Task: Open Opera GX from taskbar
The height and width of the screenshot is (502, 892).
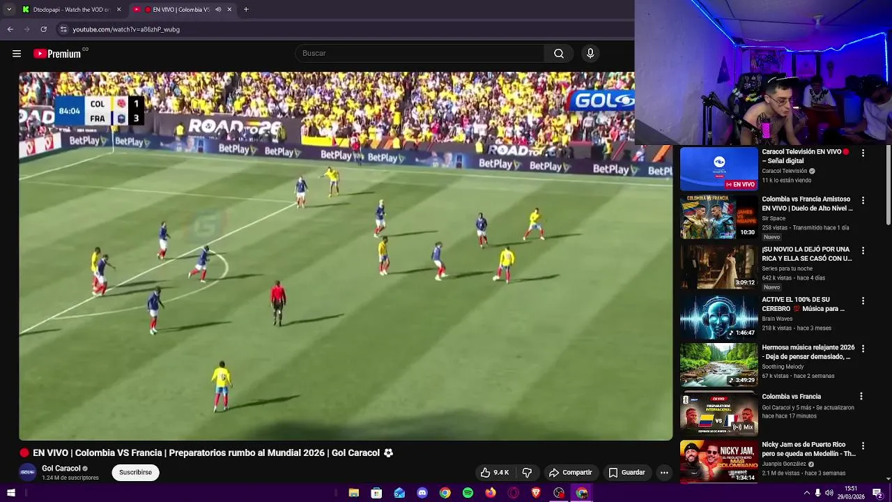Action: [x=514, y=493]
